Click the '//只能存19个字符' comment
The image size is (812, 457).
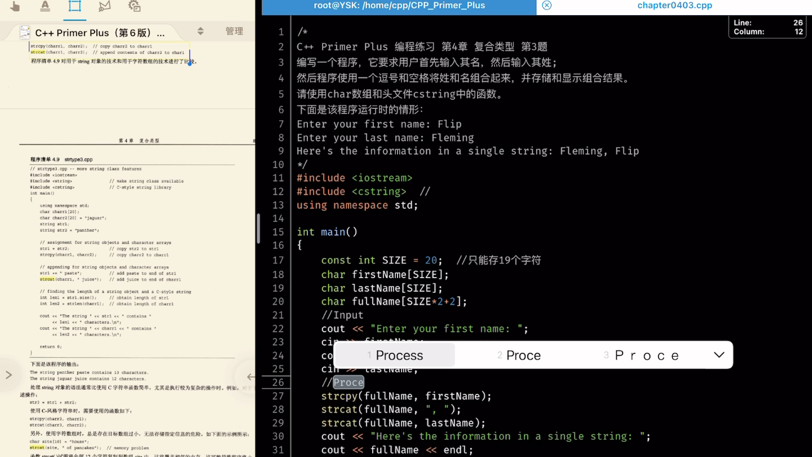coord(498,260)
